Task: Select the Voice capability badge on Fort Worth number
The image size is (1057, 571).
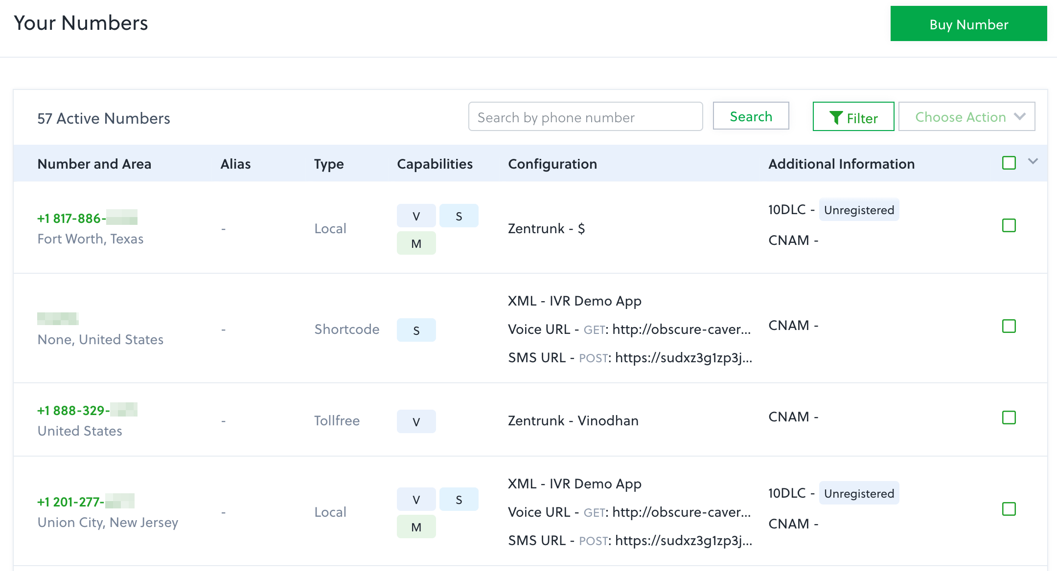Action: point(415,215)
